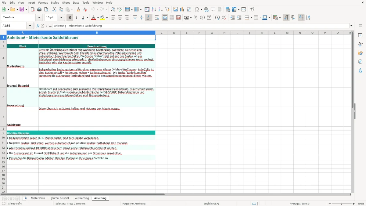Insert Comment icon
Screen dimensions: 366x206
point(213,9)
